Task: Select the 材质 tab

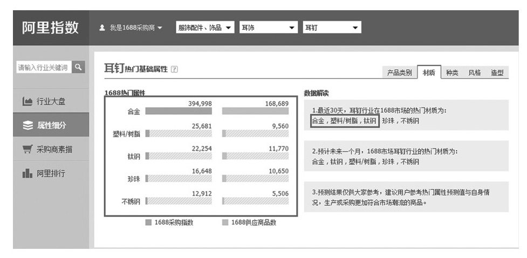Action: point(429,73)
